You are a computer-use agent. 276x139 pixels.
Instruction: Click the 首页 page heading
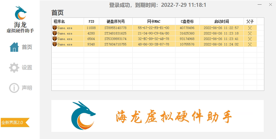(57, 13)
